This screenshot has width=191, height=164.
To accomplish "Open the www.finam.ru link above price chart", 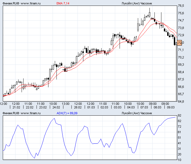I will tap(31, 4).
